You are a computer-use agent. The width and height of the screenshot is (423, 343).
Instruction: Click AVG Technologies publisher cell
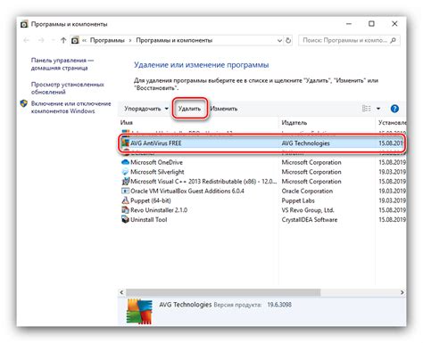[305, 143]
